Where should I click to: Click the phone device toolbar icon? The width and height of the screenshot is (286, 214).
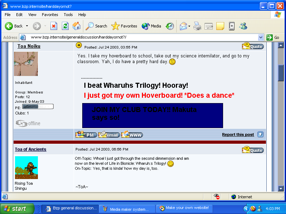point(232,26)
